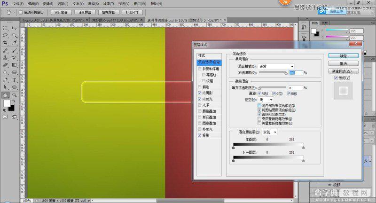The image size is (376, 203).
Task: Select the Eraser tool
Action: (5, 65)
